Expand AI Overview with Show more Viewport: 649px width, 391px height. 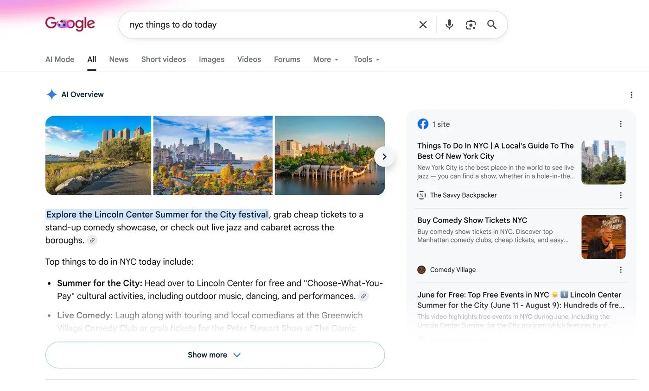215,355
